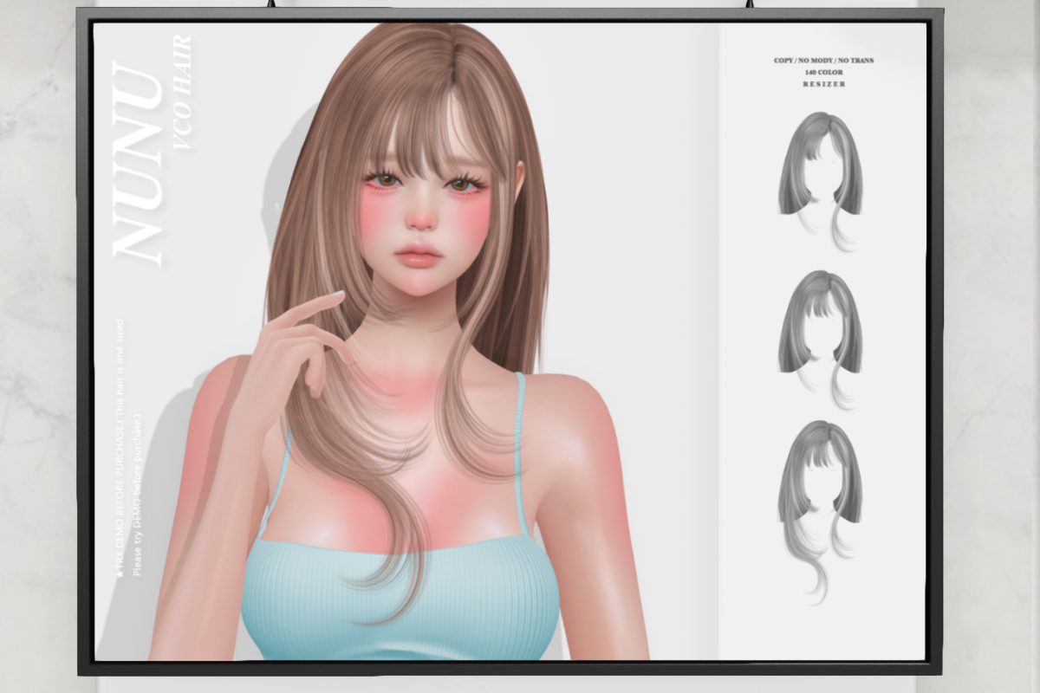Click the model's left eye under the bangs
This screenshot has height=693, width=1040.
pos(386,180)
